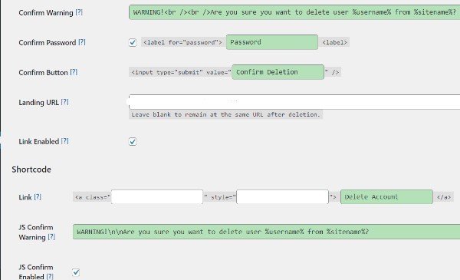Screen dimensions: 460x280
Task: Focus the Landing URL input field
Action: tap(294, 102)
